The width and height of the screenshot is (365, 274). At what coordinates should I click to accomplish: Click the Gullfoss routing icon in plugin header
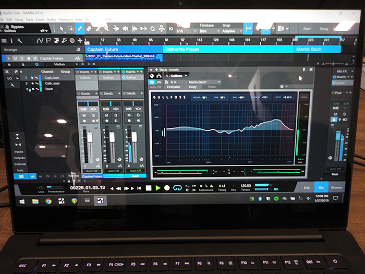click(x=159, y=76)
